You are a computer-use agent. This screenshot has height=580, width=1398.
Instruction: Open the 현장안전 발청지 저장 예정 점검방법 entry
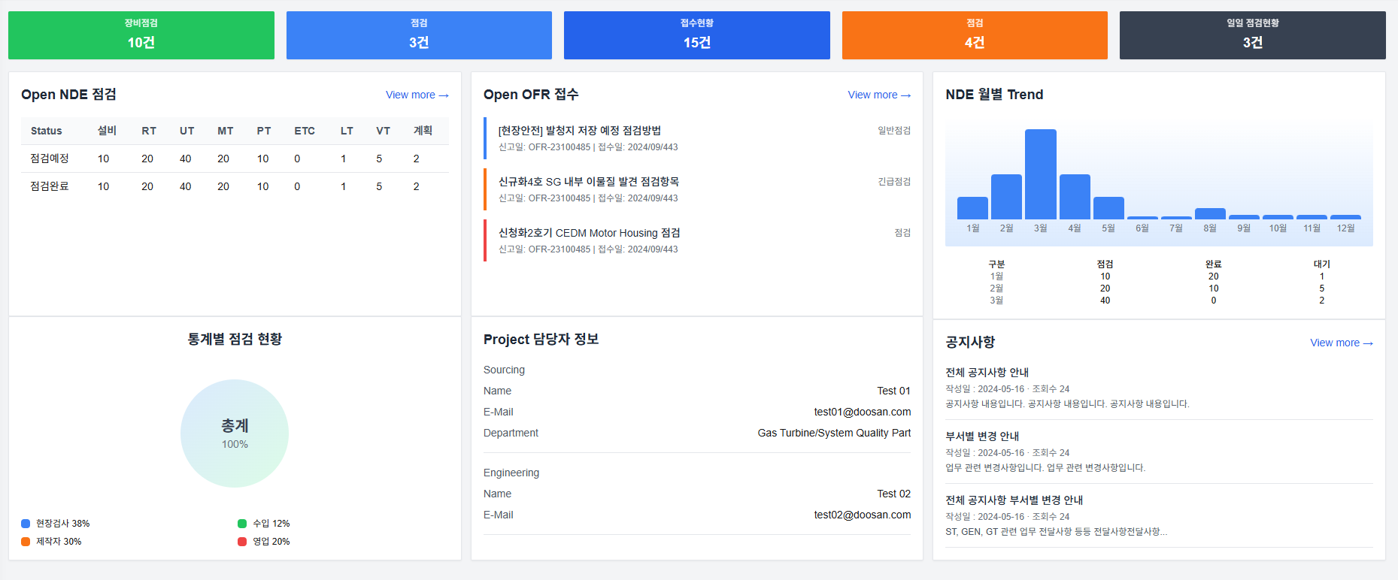pos(579,131)
